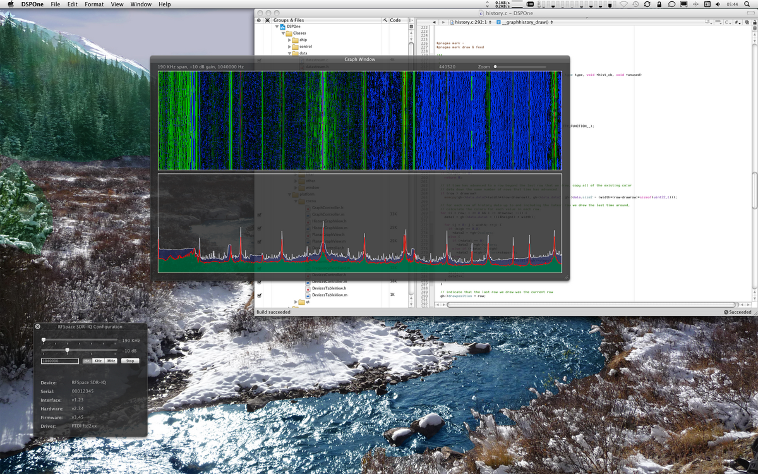This screenshot has height=474, width=758.
Task: Click the 1040000 frequency input field
Action: pos(60,361)
